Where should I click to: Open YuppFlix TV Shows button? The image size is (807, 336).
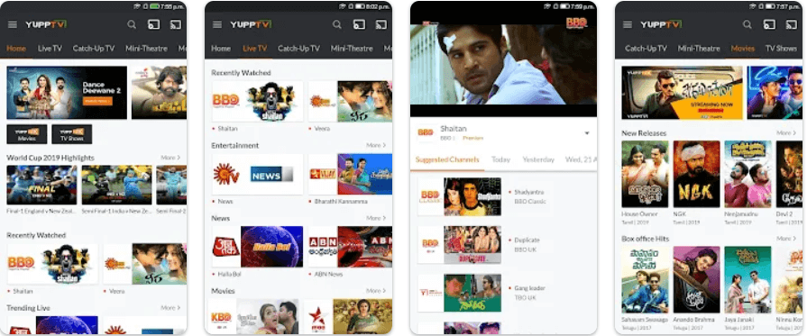(72, 134)
